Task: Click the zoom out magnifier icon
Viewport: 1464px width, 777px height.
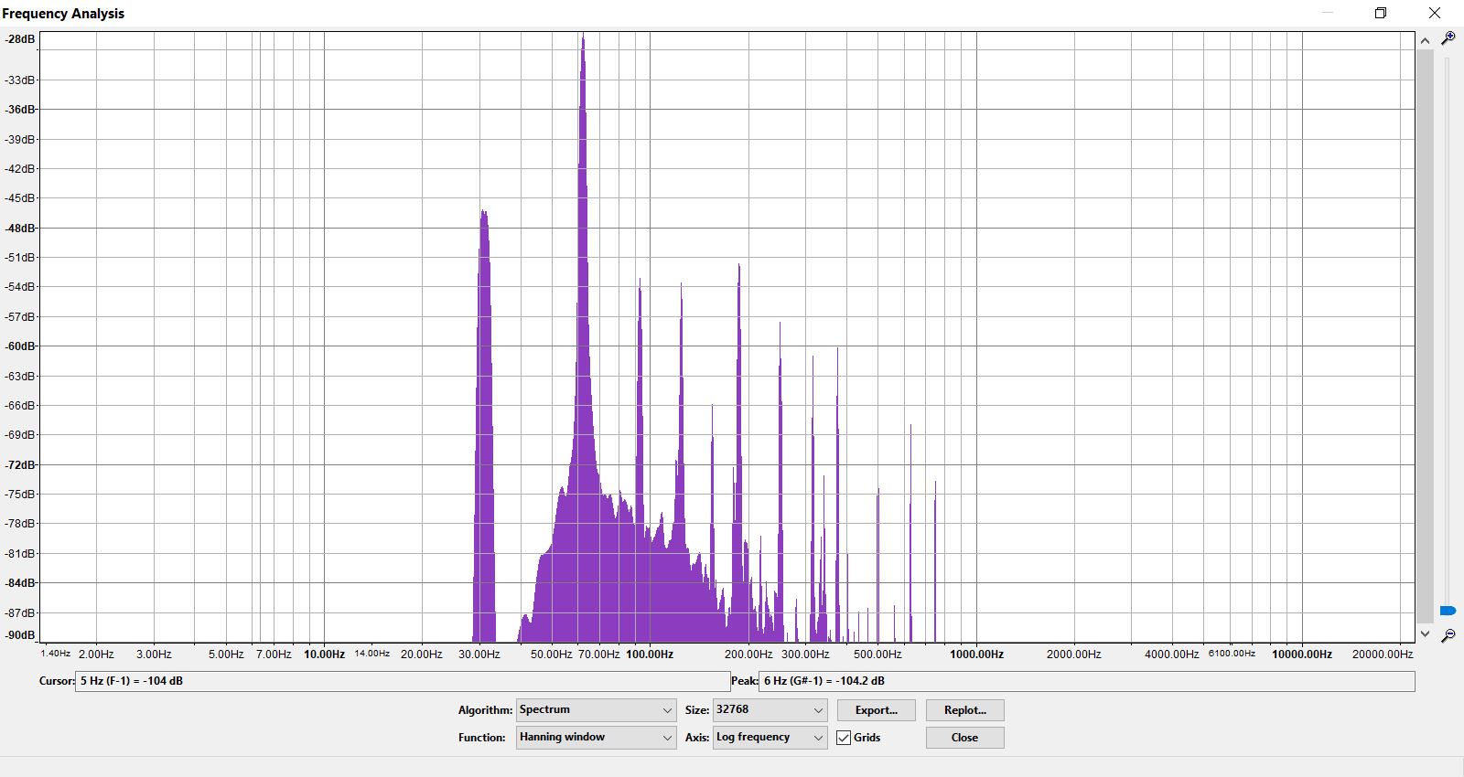Action: [x=1448, y=634]
